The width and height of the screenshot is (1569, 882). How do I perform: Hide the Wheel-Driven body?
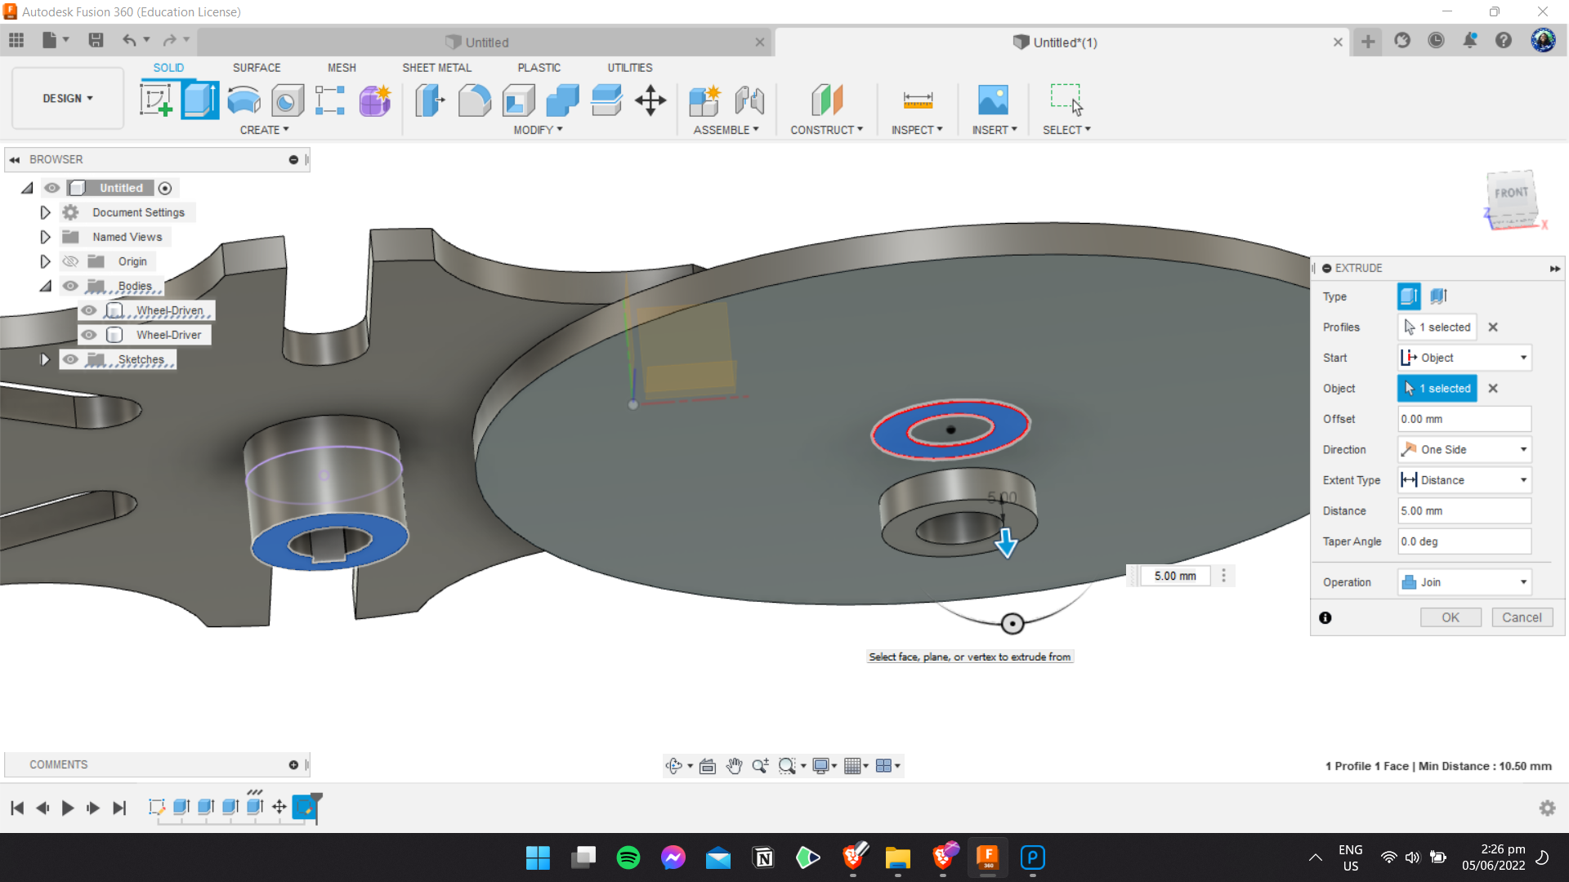(89, 310)
